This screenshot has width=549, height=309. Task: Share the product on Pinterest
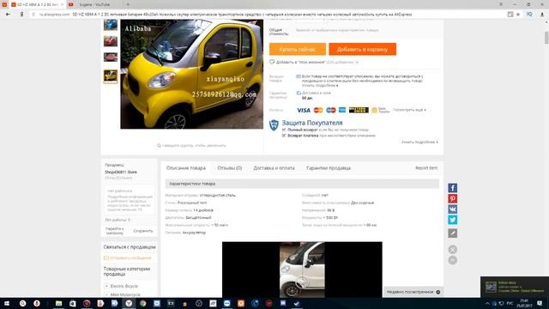click(452, 198)
